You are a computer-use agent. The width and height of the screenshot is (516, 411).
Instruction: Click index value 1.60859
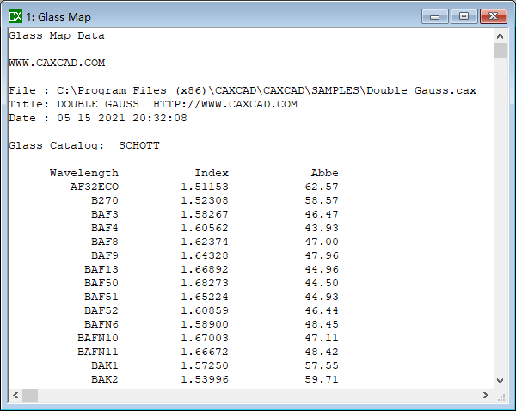click(x=205, y=310)
